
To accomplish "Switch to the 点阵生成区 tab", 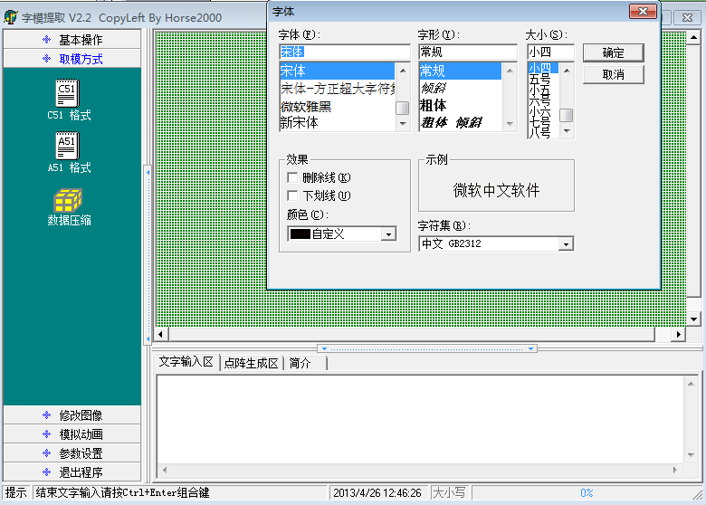I will (252, 363).
